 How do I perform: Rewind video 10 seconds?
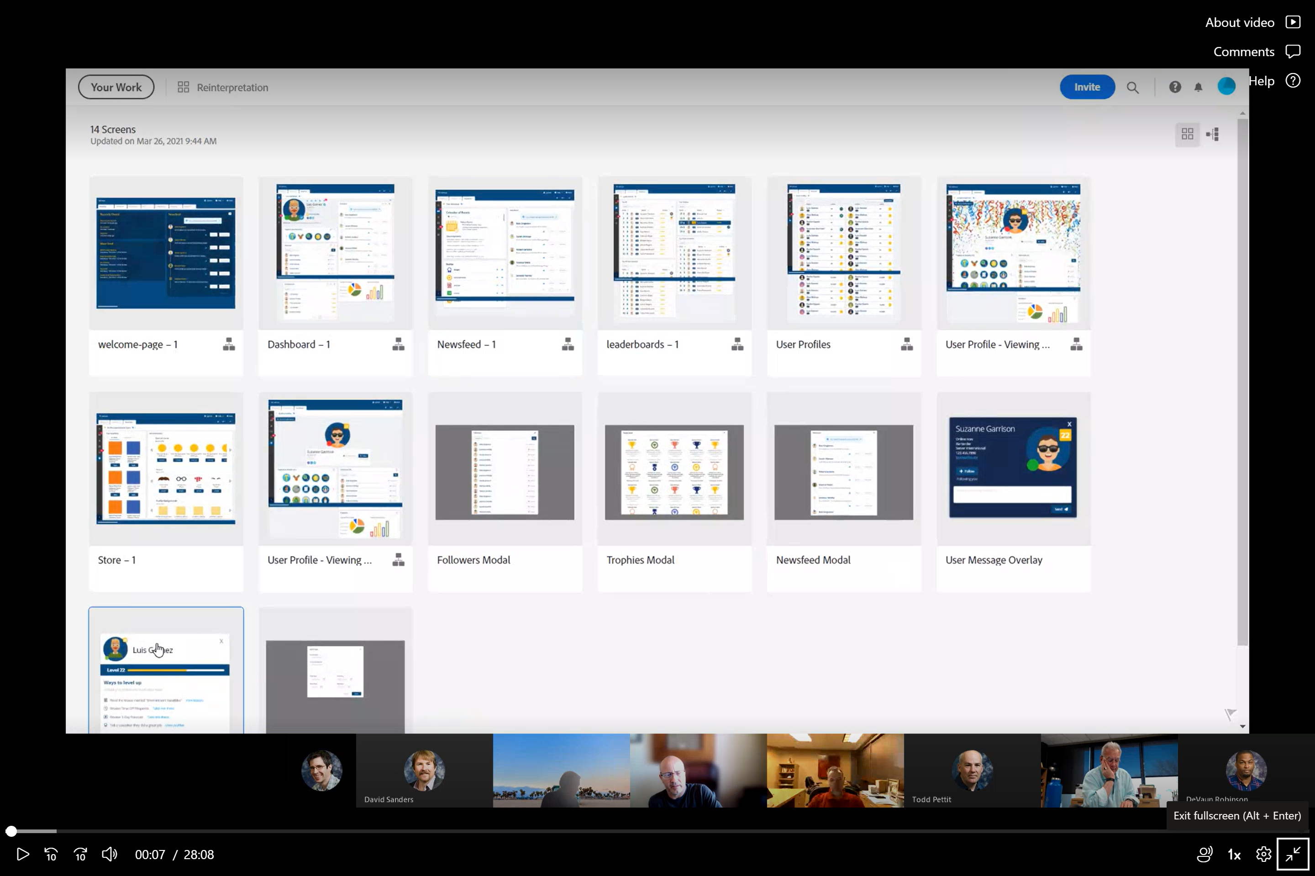click(51, 854)
